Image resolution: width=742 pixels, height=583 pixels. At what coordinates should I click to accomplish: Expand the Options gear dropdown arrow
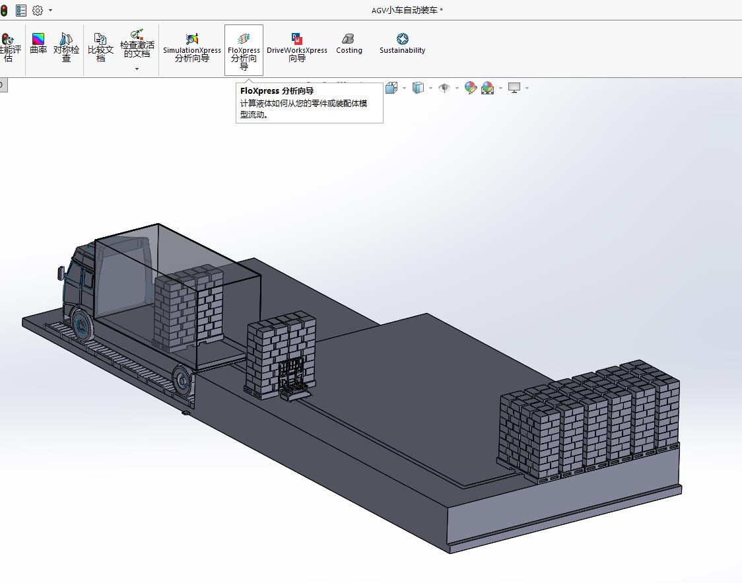coord(50,11)
